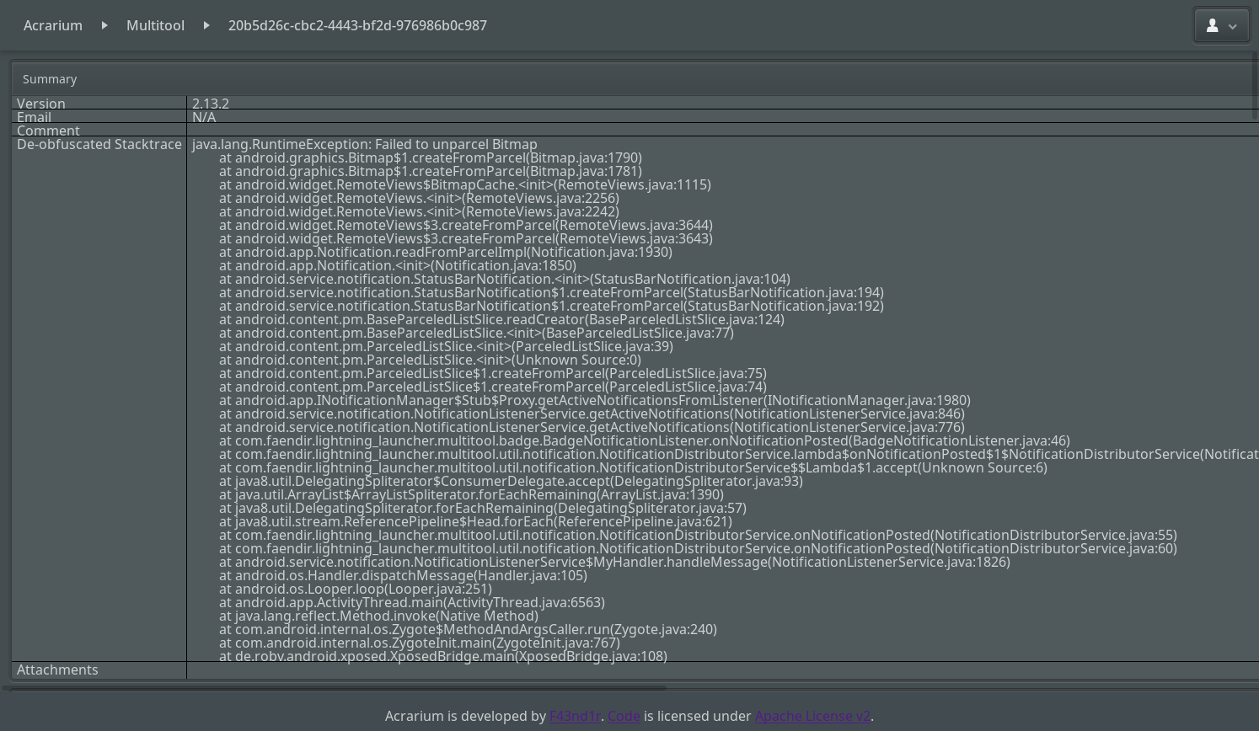Select the Handler.dispatchMessage line

tap(403, 575)
